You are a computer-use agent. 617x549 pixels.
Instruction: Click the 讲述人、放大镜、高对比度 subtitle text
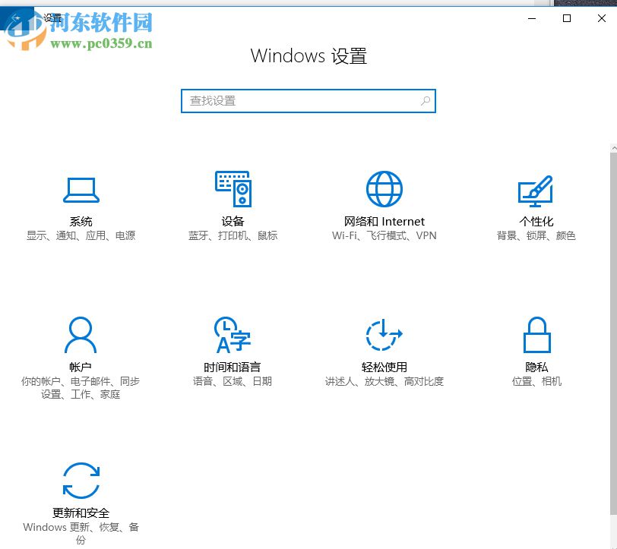coord(384,381)
